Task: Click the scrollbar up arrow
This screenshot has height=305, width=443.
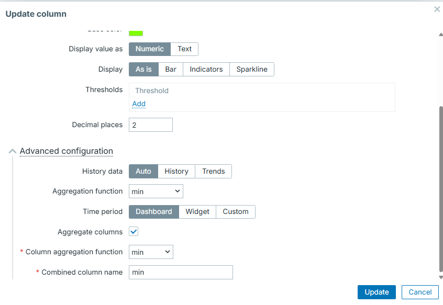Action: tap(440, 35)
